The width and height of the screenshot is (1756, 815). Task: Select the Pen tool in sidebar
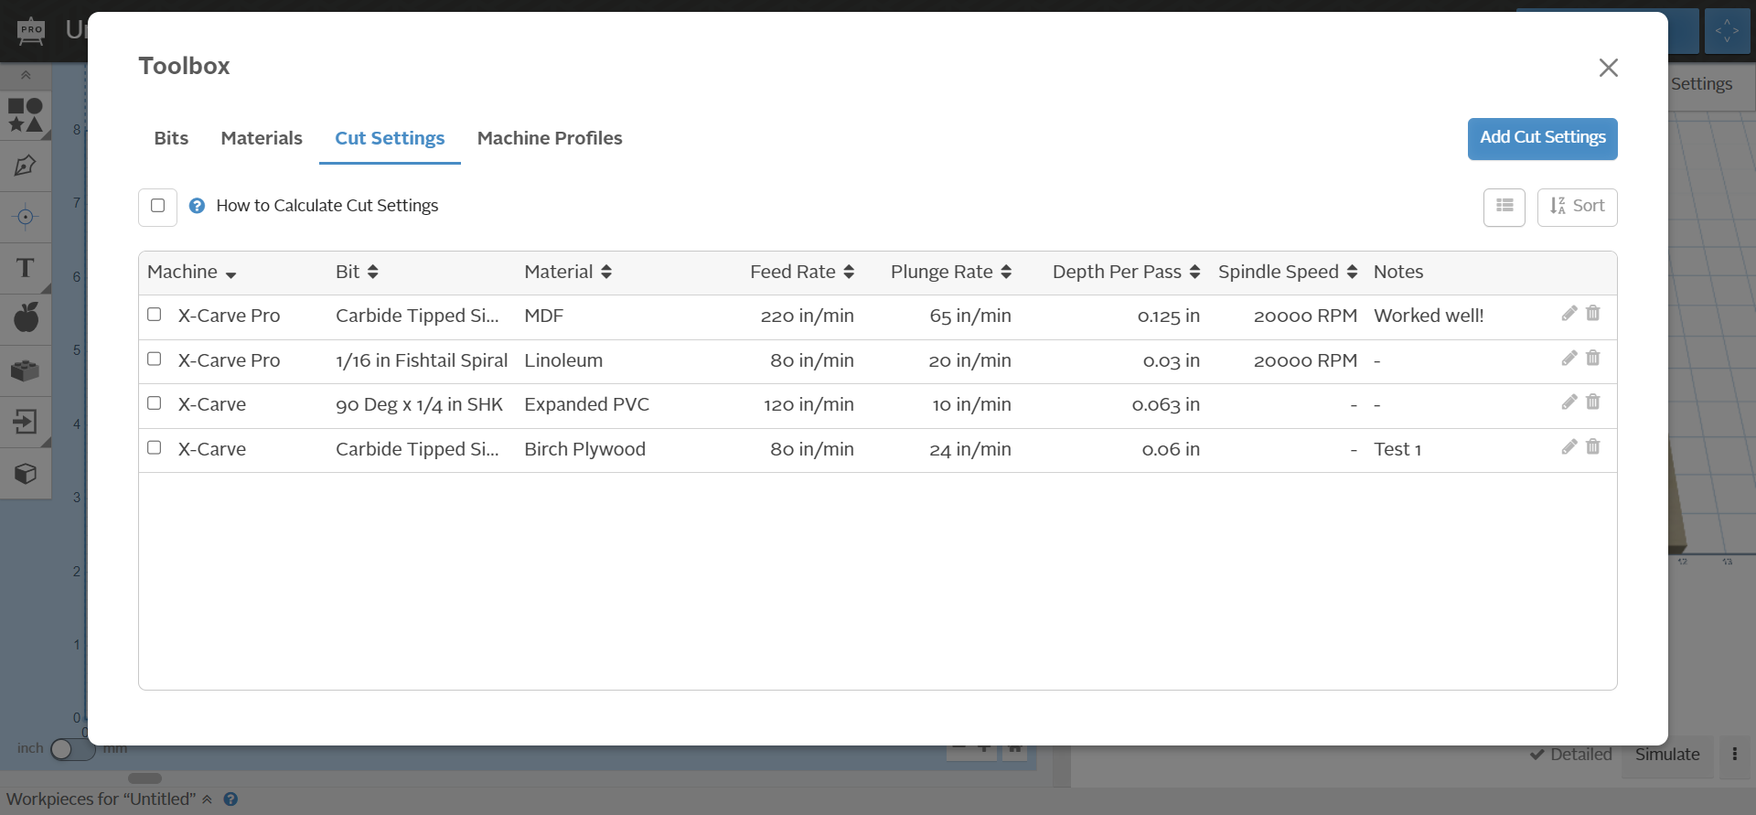26,166
